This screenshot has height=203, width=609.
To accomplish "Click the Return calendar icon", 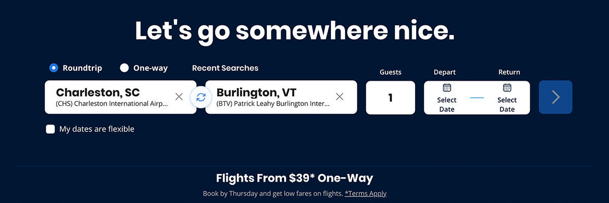I will coord(506,88).
